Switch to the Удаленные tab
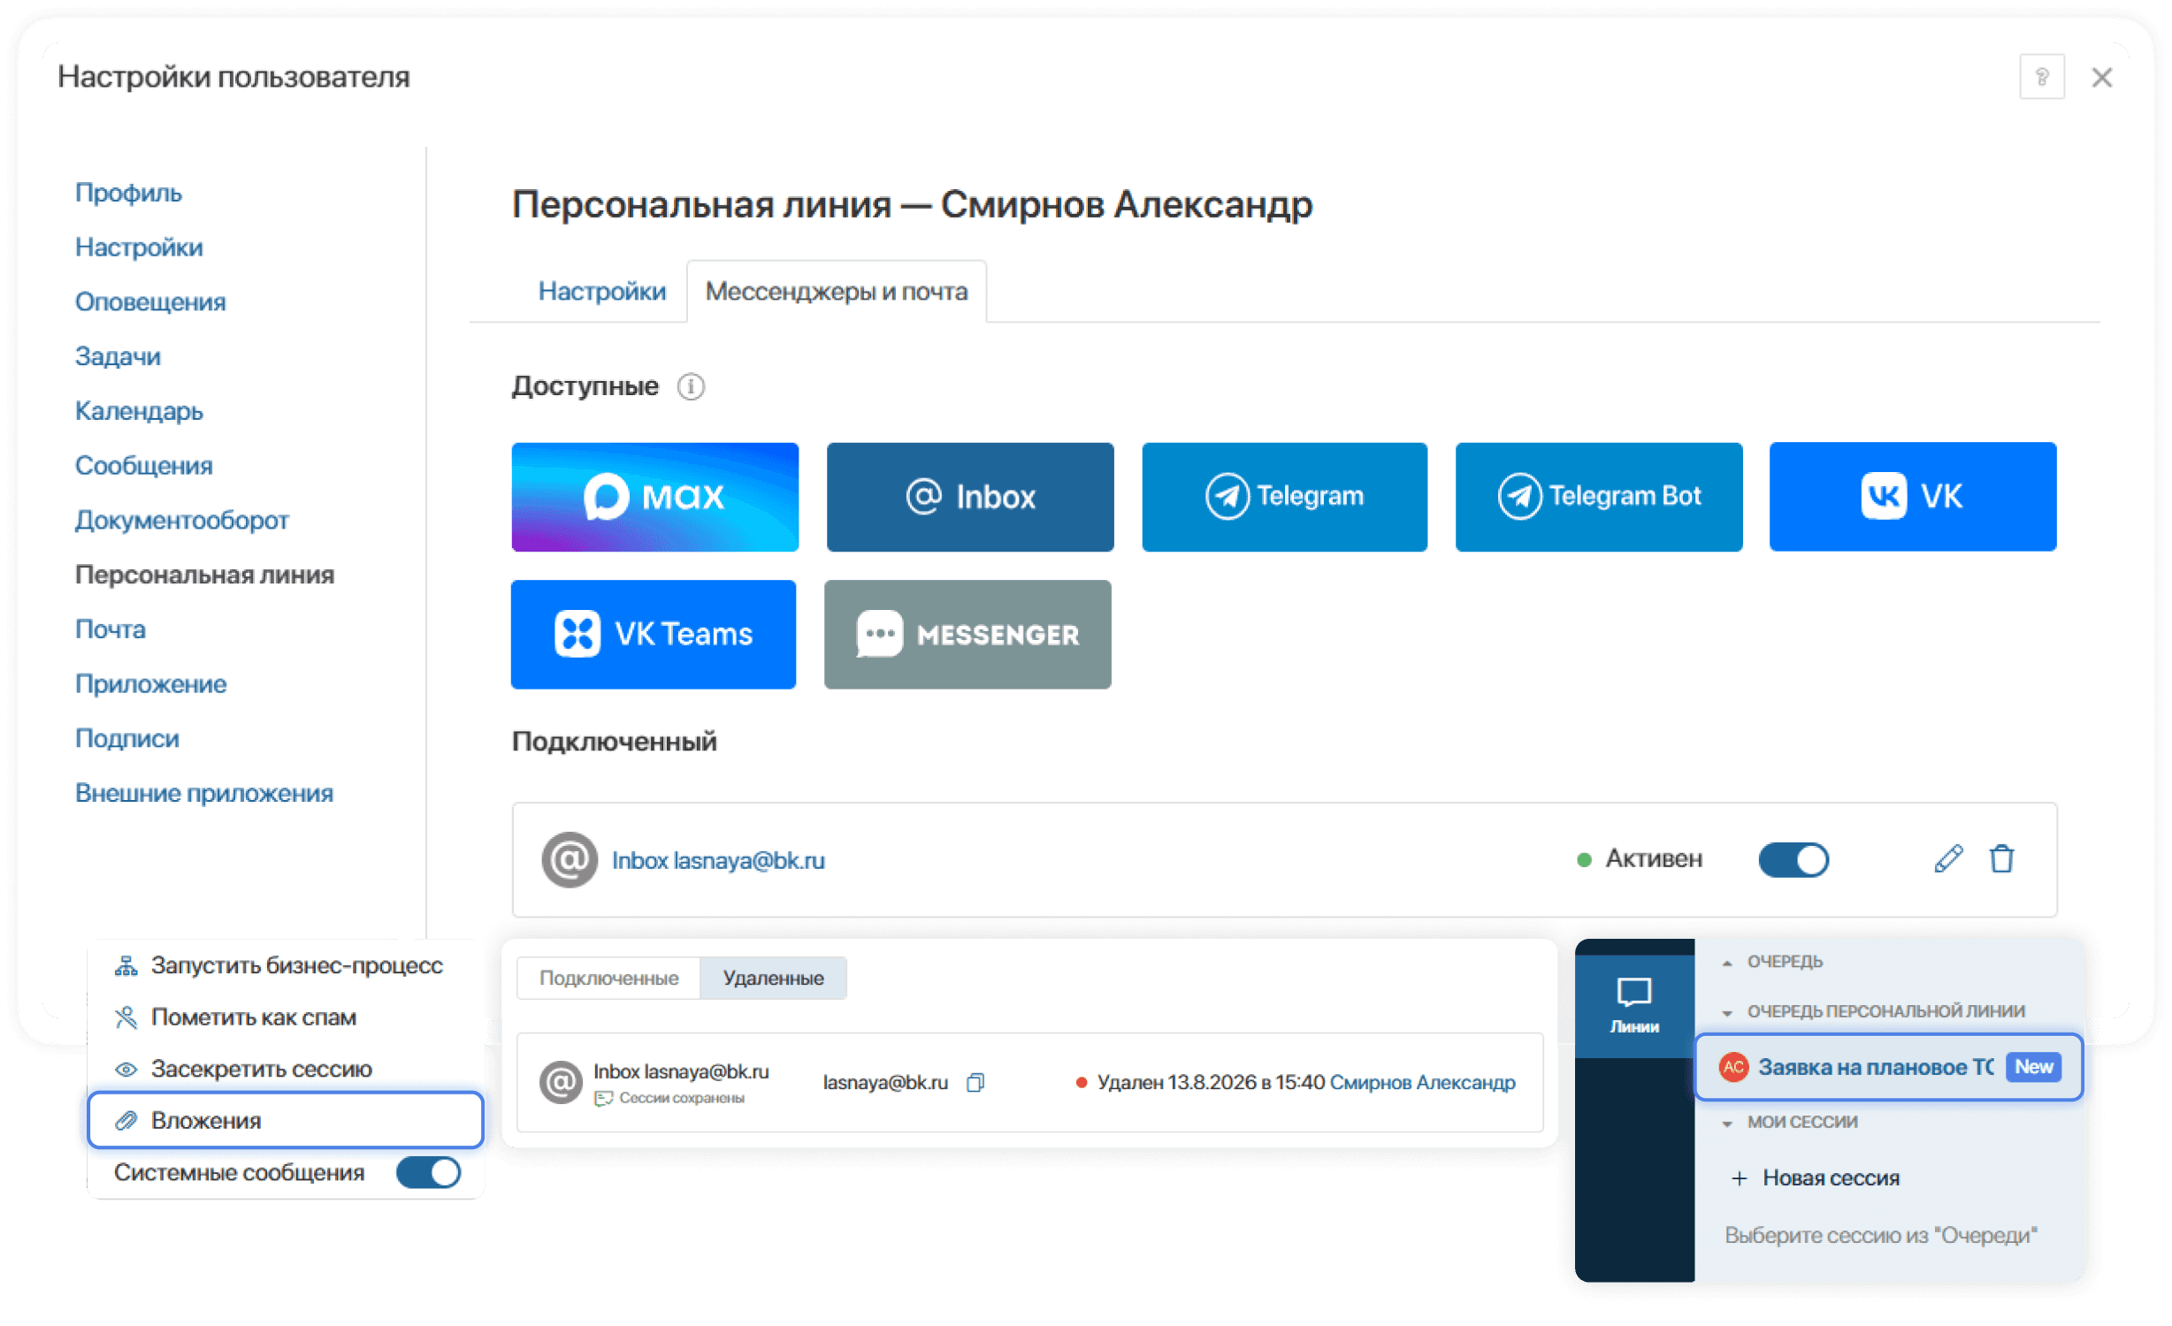Image resolution: width=2172 pixels, height=1326 pixels. point(773,978)
